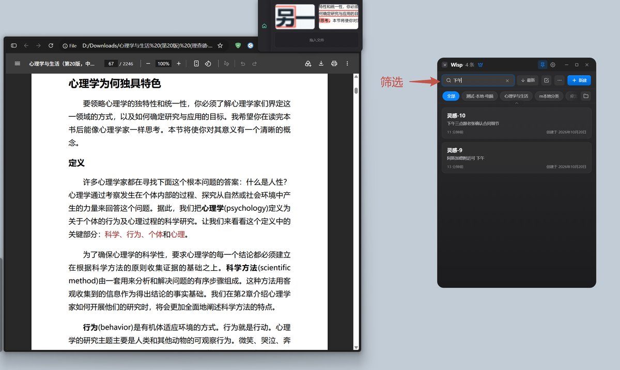This screenshot has width=620, height=370.
Task: Click the red 心理 link in PDF
Action: [178, 234]
